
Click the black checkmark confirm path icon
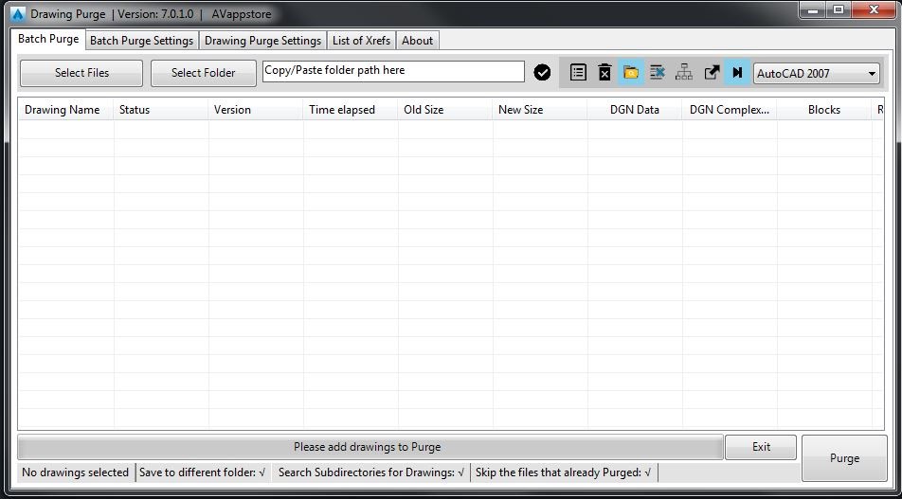[542, 72]
